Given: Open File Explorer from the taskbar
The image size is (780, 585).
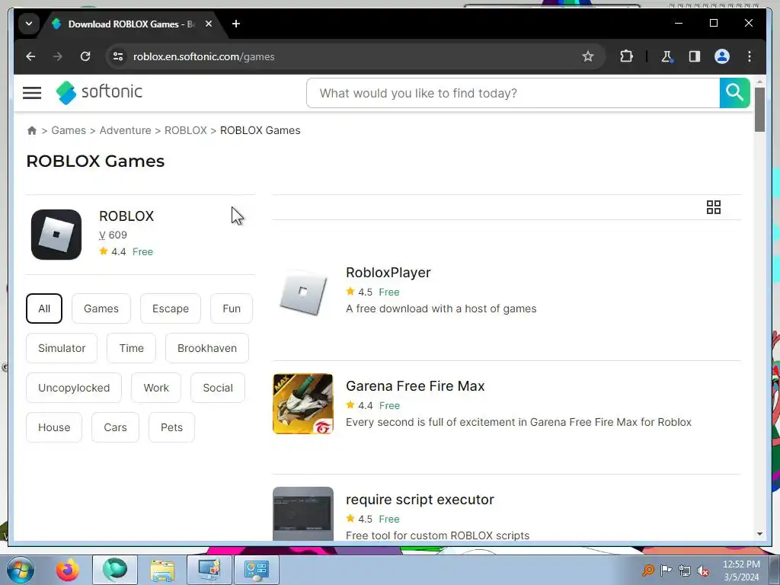Looking at the screenshot, I should click(x=162, y=570).
